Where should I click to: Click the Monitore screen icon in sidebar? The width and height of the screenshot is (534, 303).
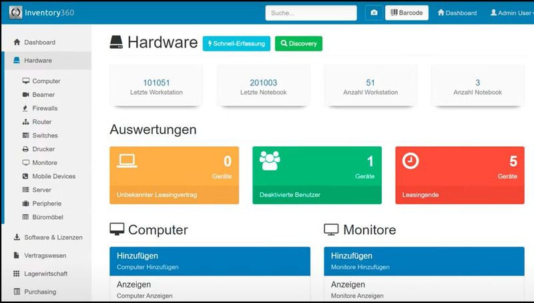click(x=26, y=163)
